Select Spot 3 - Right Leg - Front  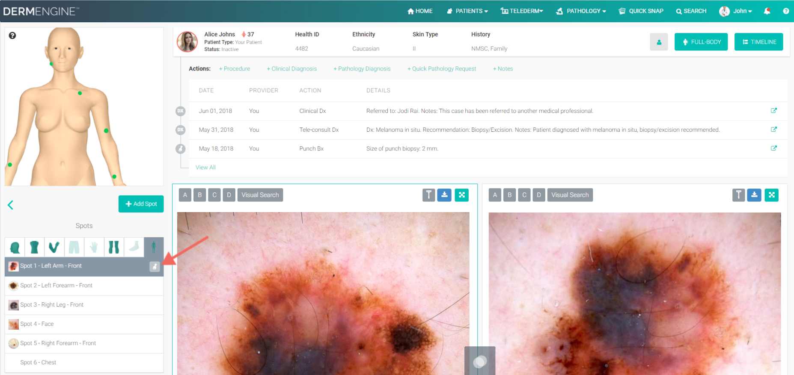coord(84,305)
